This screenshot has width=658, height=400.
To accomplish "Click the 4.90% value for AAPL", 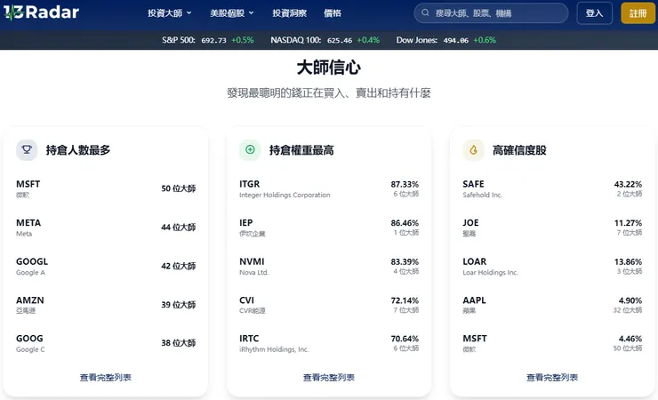I will click(630, 300).
